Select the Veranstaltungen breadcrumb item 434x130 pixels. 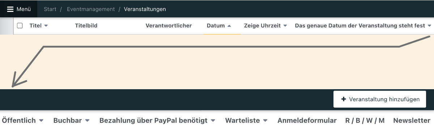pos(145,9)
